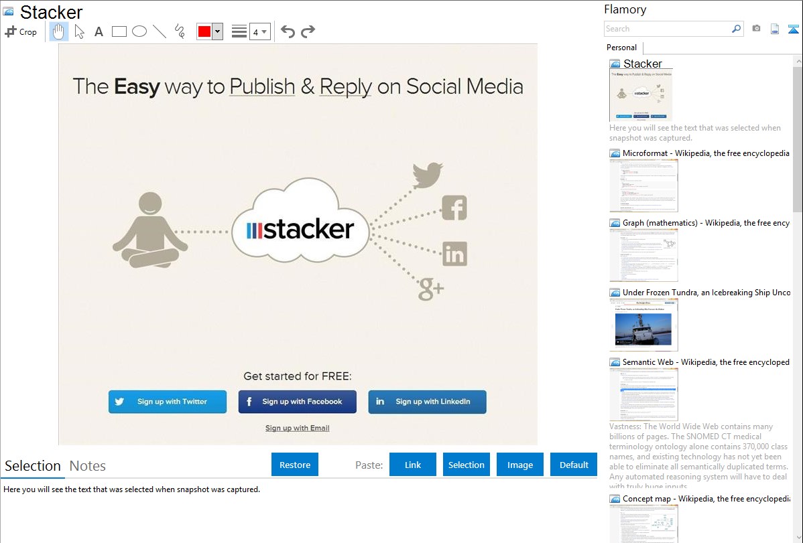Viewport: 803px width, 543px height.
Task: Redo the last annotation
Action: pyautogui.click(x=308, y=31)
